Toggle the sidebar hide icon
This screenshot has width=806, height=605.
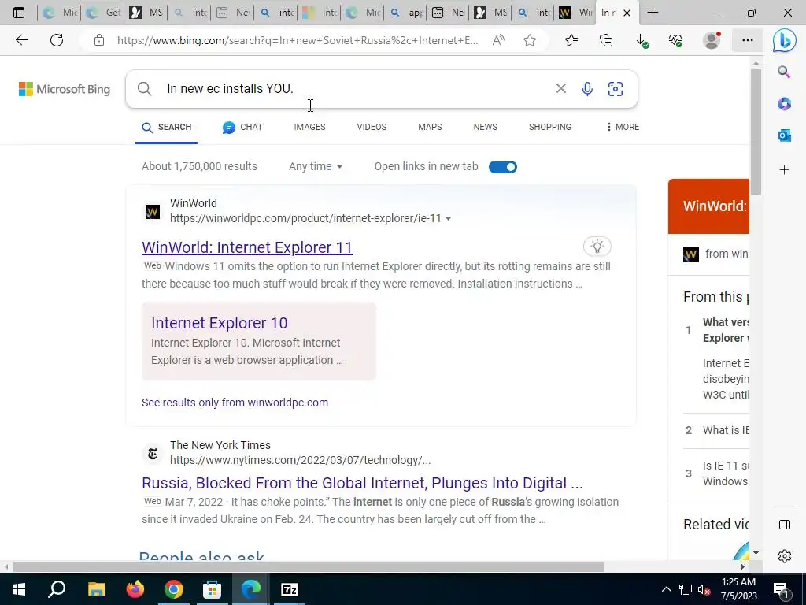785,525
